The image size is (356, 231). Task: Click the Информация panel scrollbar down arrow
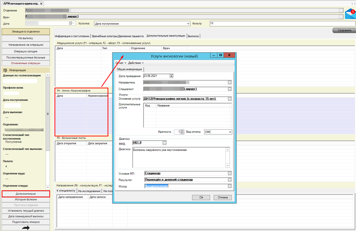(48, 187)
